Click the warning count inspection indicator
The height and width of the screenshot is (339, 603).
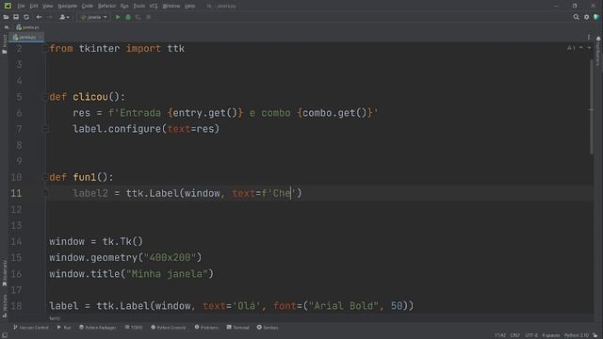pyautogui.click(x=572, y=48)
